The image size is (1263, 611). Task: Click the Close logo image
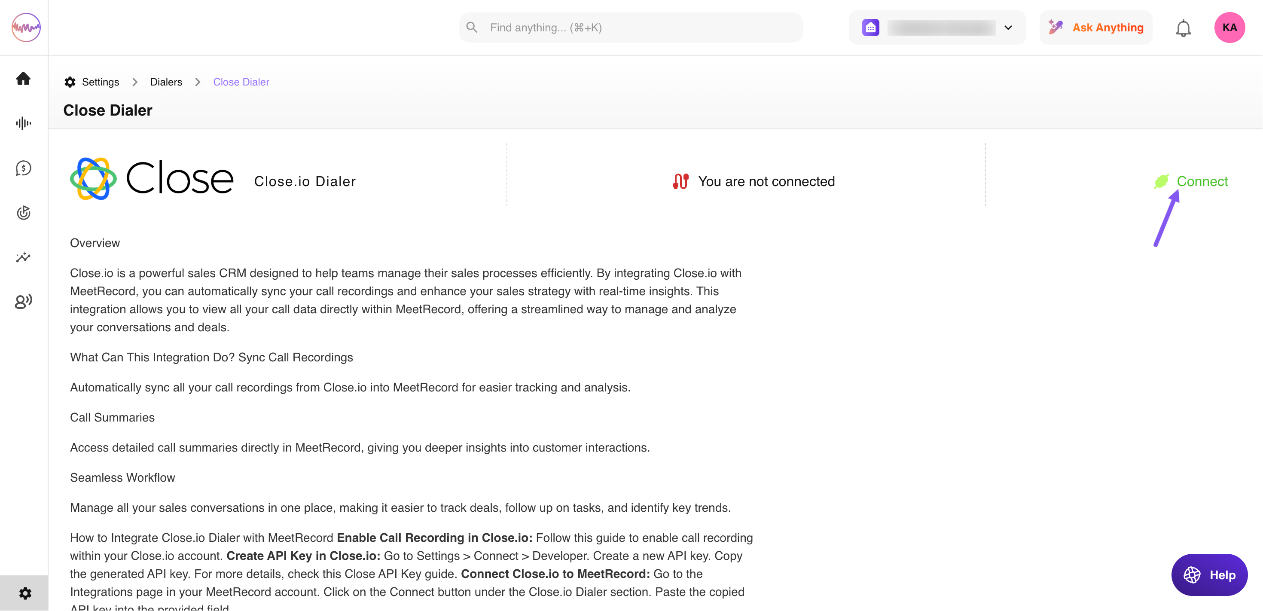click(152, 179)
